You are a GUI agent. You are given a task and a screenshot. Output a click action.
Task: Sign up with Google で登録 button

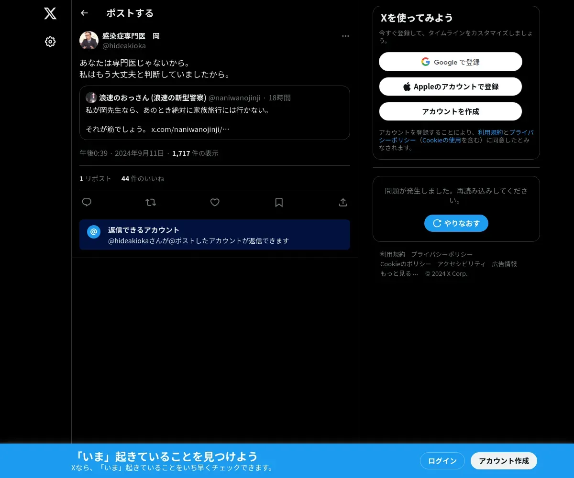pyautogui.click(x=451, y=62)
